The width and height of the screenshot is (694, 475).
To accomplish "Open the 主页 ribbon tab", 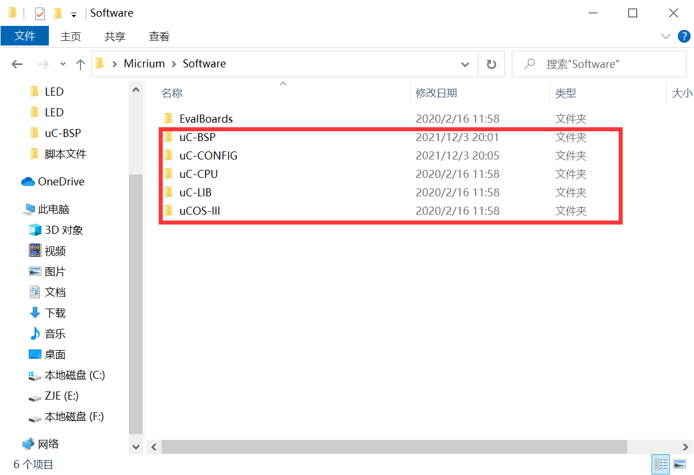I will 71,36.
